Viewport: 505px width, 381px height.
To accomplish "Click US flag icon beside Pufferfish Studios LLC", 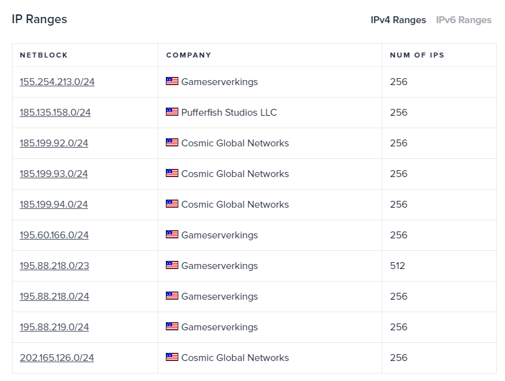I will pos(172,112).
